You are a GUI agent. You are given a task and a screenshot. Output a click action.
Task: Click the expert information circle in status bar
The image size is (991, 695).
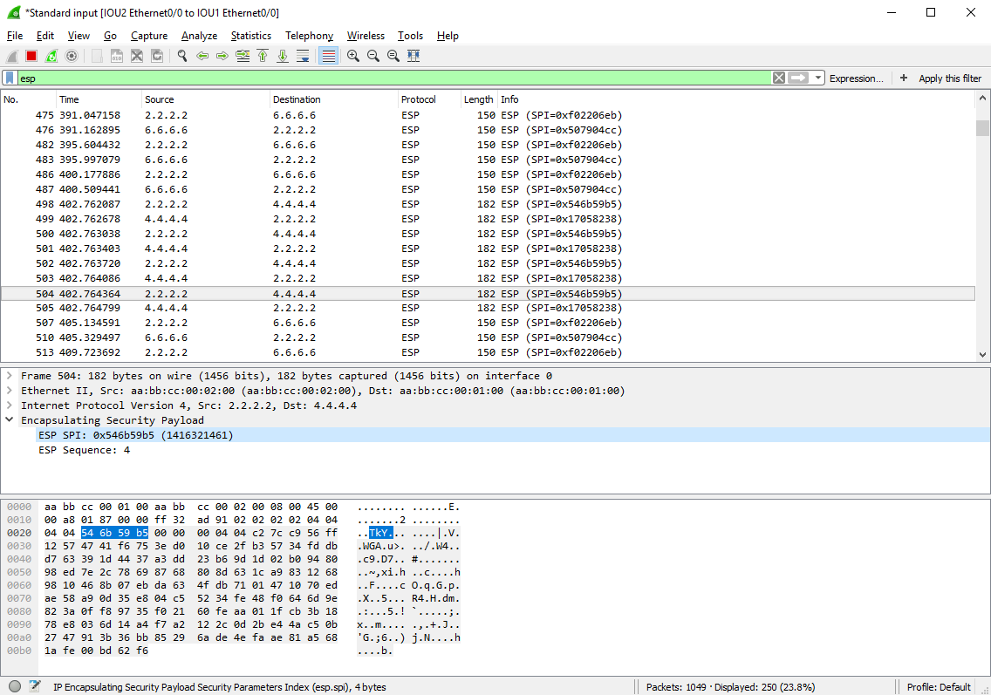coord(15,686)
